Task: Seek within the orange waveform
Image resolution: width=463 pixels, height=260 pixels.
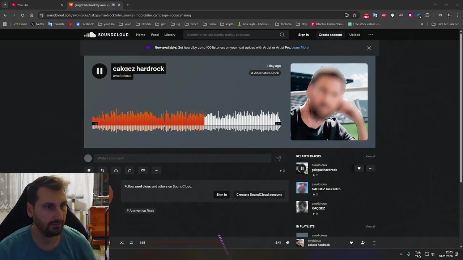Action: point(148,121)
